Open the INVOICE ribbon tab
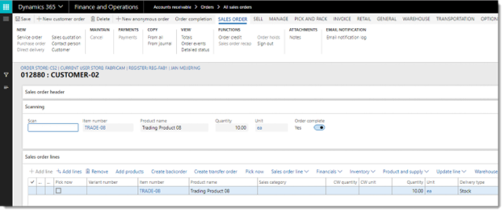This screenshot has height=212, width=504. coord(342,19)
